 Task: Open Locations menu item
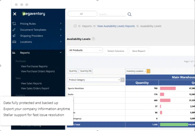(x=26, y=42)
